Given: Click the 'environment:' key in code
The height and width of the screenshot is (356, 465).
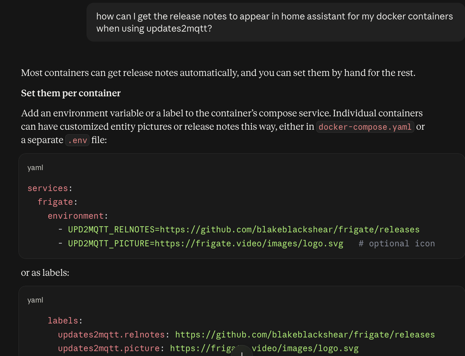Looking at the screenshot, I should [78, 216].
